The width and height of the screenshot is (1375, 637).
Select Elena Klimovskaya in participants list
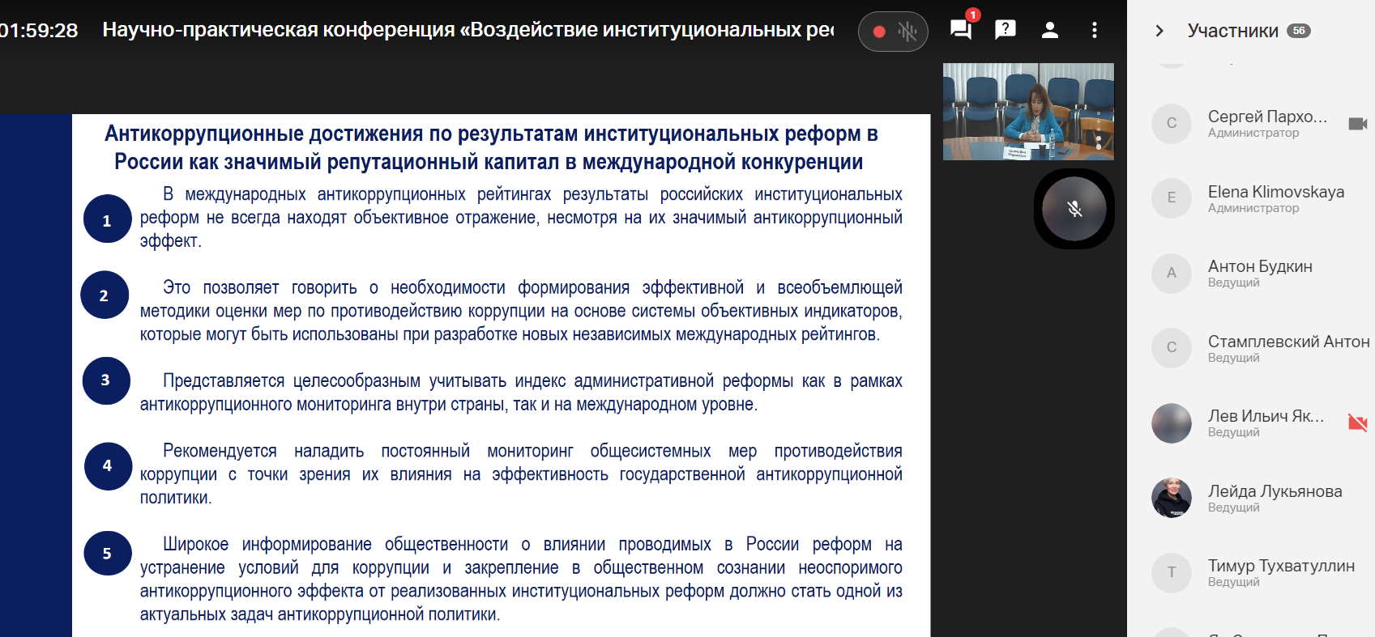(1275, 192)
